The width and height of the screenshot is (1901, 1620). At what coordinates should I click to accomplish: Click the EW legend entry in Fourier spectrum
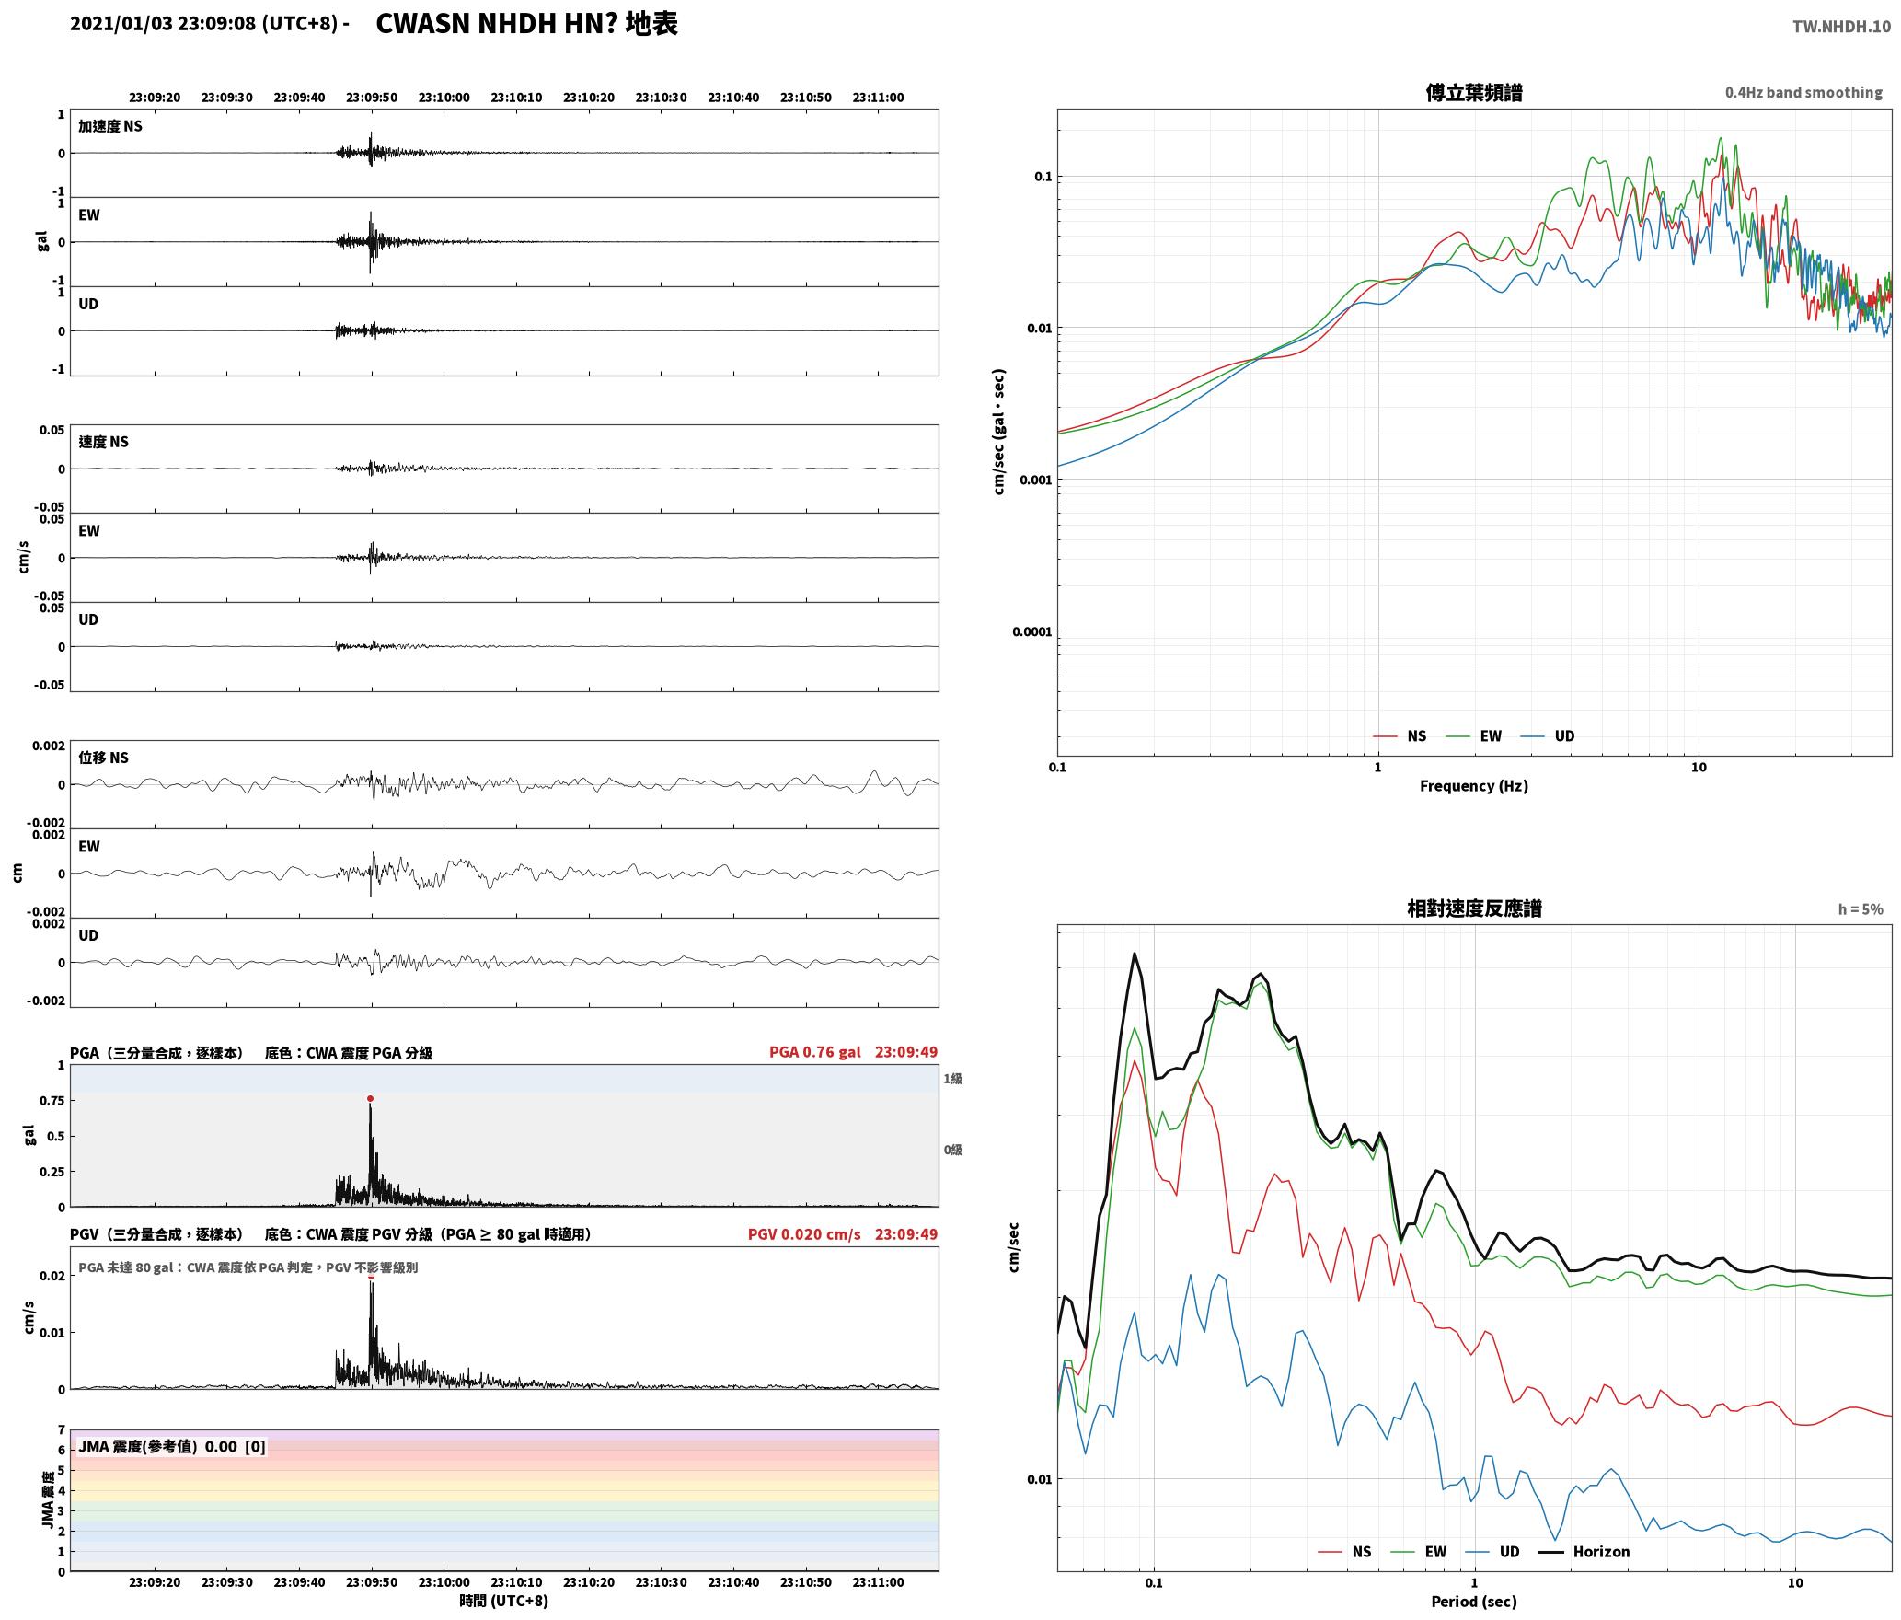point(1473,736)
